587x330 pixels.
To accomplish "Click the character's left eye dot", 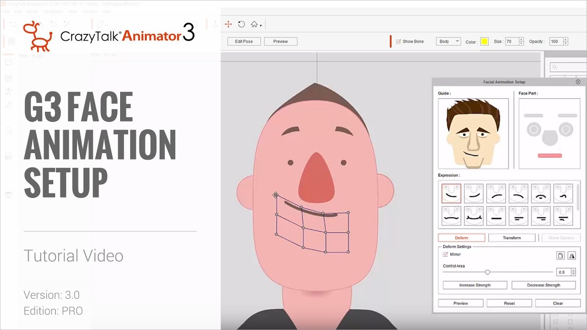I will coord(291,163).
